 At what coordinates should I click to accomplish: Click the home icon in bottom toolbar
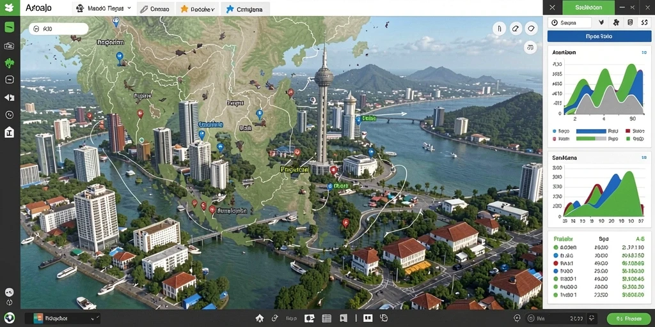click(260, 318)
